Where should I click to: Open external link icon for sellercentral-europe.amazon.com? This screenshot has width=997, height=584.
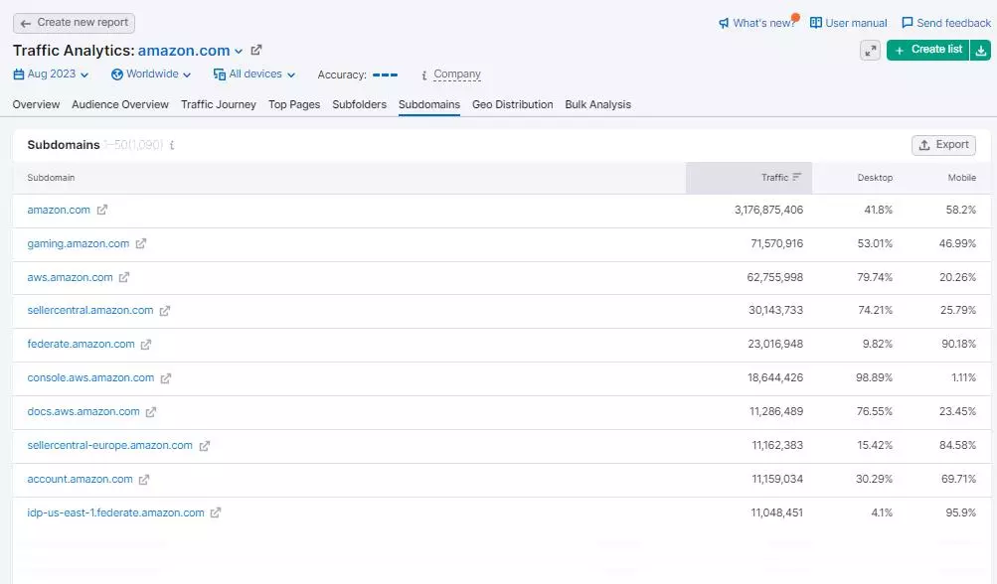click(x=204, y=446)
